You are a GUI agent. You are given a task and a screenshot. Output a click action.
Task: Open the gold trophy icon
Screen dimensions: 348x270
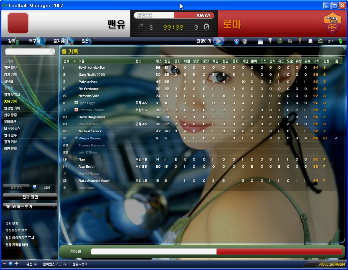[x=300, y=41]
